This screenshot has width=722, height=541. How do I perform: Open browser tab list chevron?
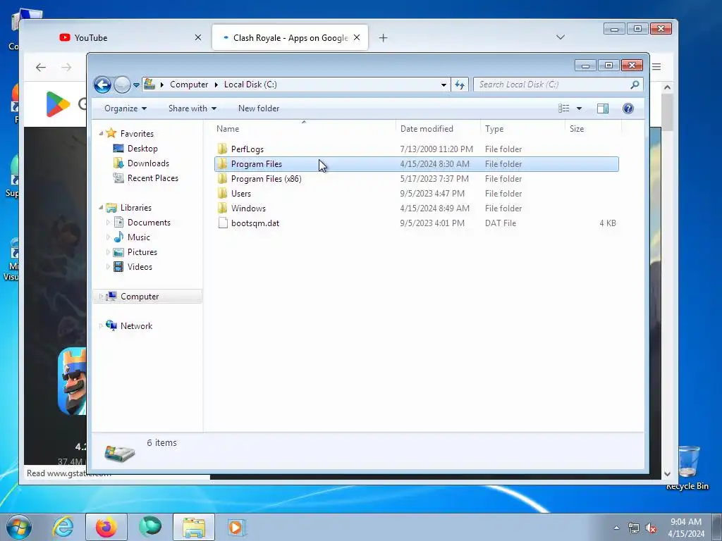(x=561, y=37)
